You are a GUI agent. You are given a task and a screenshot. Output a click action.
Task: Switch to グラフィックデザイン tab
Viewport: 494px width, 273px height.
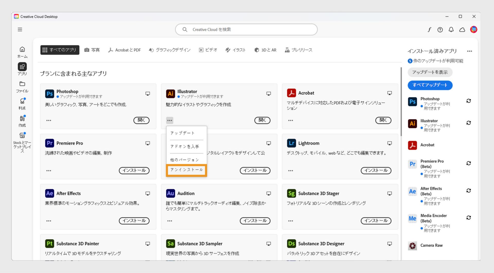click(170, 50)
